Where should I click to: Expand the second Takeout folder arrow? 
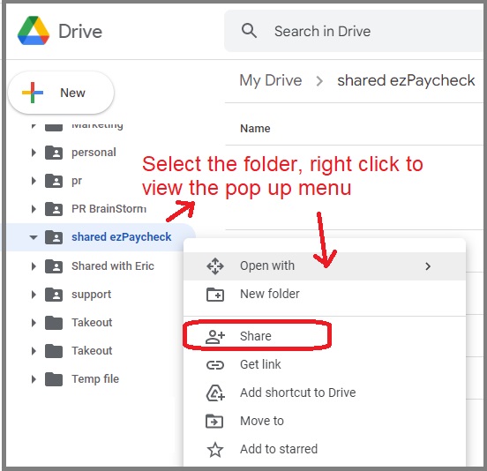pos(34,351)
